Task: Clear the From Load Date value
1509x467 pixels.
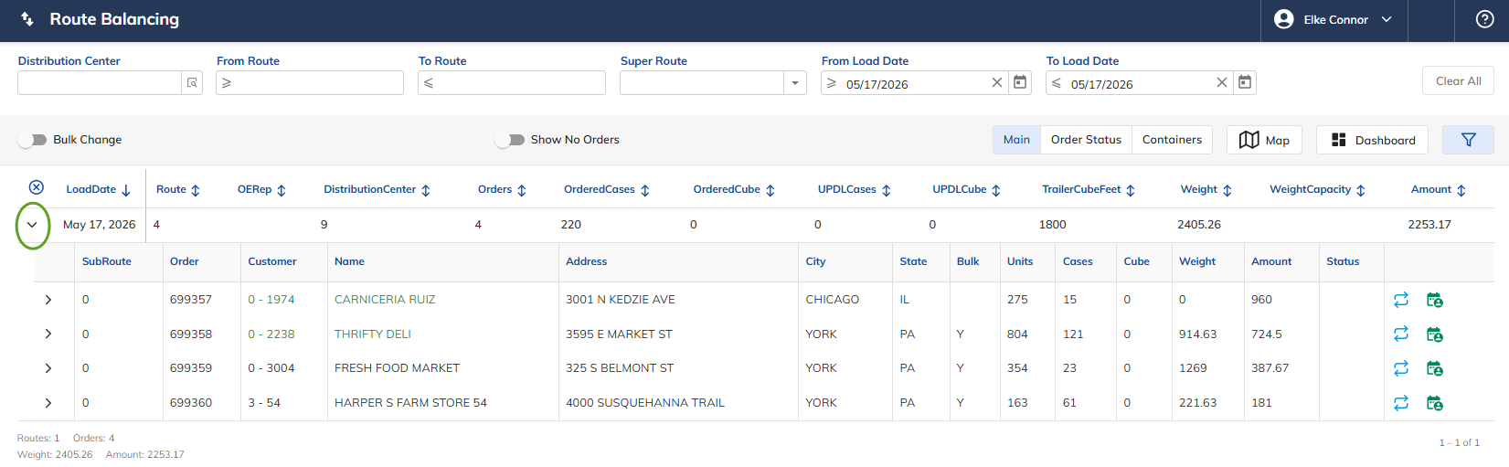Action: 997,82
